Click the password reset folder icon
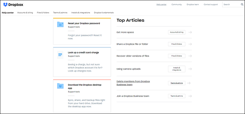This screenshot has width=245, height=114. 60,24
